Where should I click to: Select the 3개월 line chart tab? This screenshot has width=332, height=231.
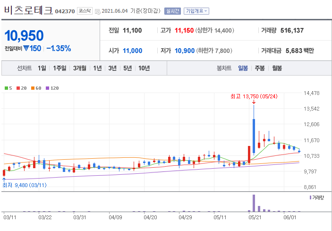pyautogui.click(x=80, y=68)
